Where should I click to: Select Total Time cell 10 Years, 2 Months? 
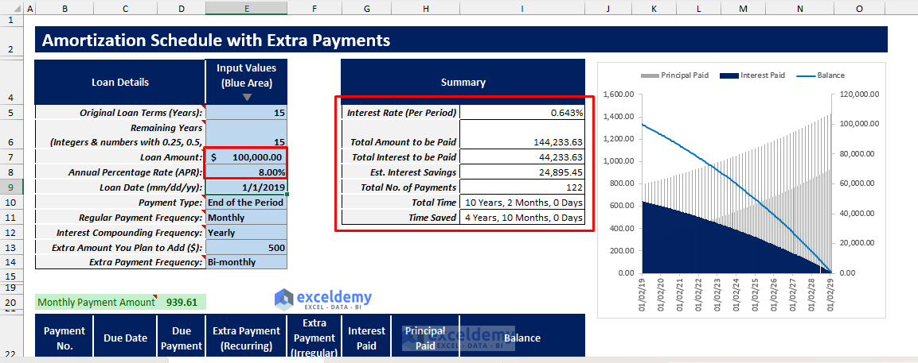click(x=522, y=203)
